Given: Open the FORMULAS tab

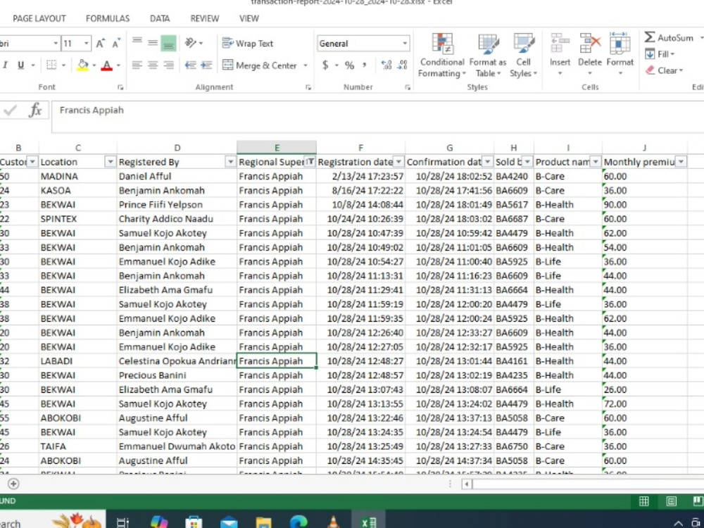Looking at the screenshot, I should click(x=108, y=18).
